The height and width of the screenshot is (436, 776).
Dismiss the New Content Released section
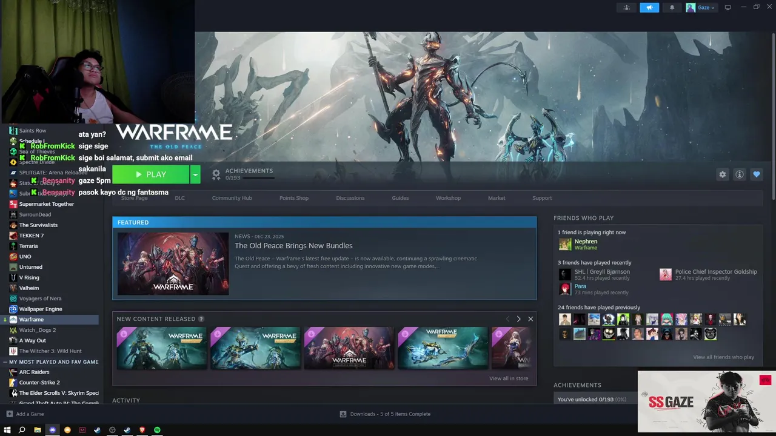pyautogui.click(x=530, y=319)
